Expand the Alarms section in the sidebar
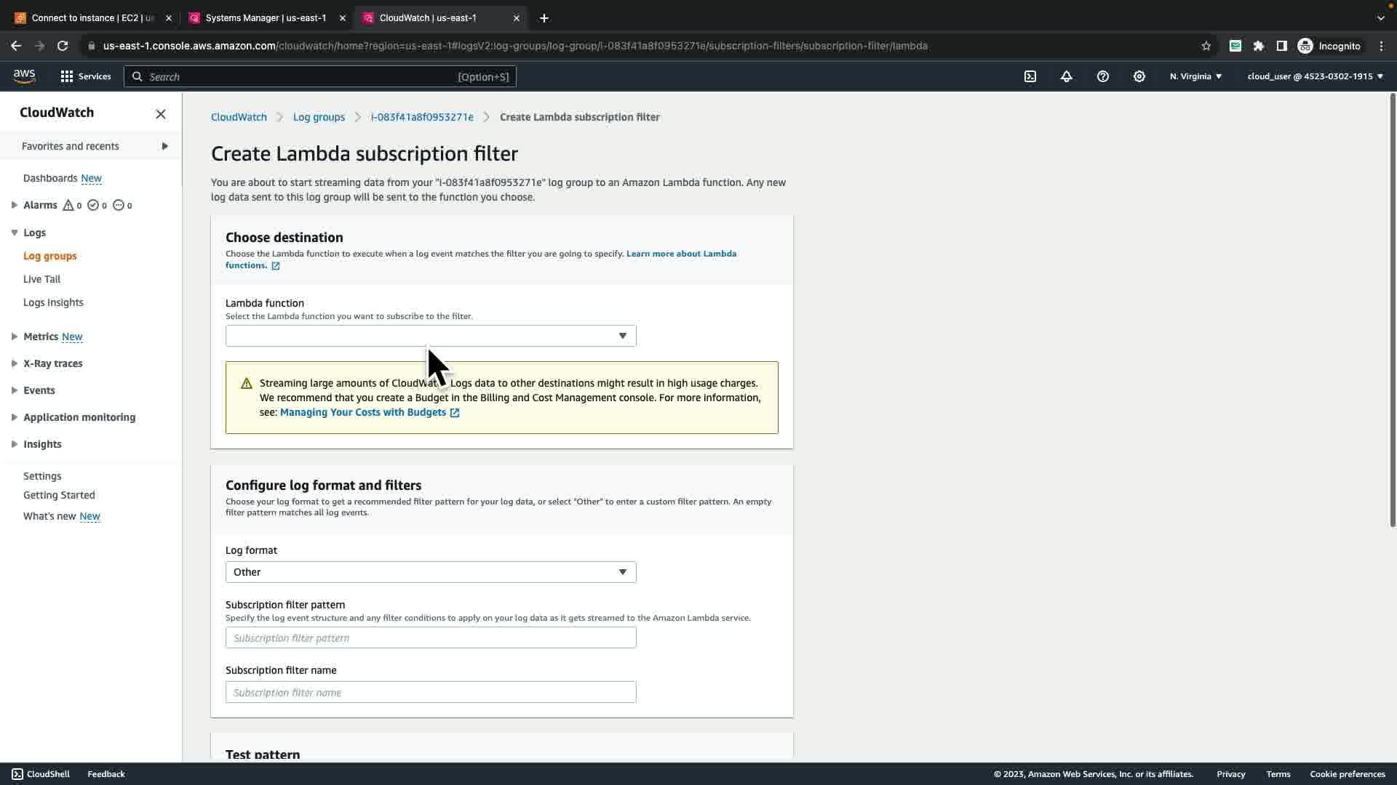Screen dimensions: 1397x785 [15, 205]
